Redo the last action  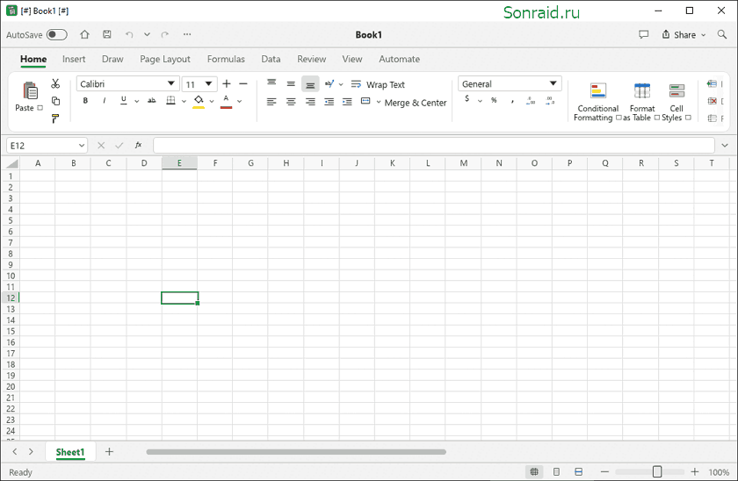click(165, 34)
